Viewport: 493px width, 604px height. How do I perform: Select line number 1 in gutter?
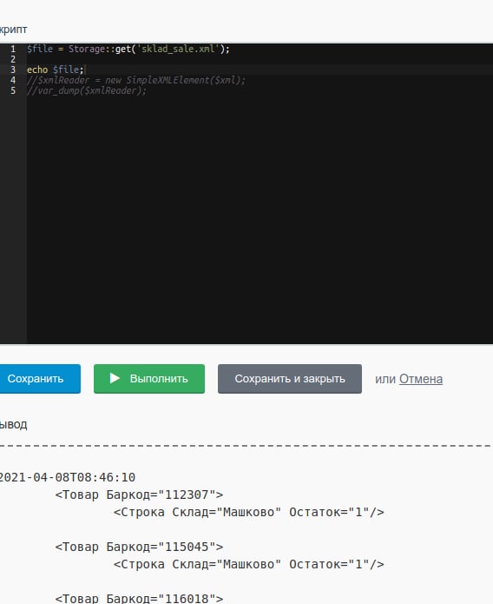click(13, 49)
